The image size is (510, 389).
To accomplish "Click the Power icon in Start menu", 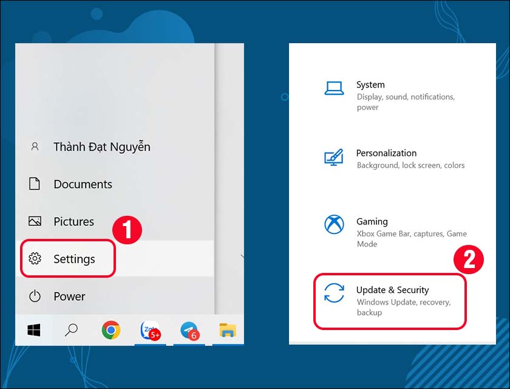I will [x=35, y=297].
